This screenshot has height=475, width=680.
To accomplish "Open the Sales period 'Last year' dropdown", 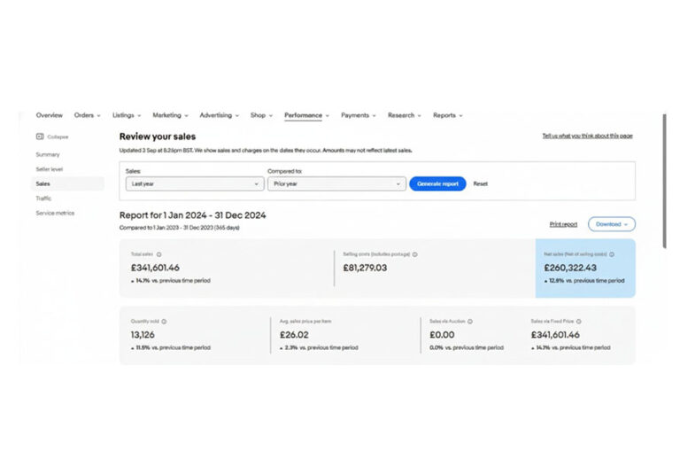I will [195, 183].
